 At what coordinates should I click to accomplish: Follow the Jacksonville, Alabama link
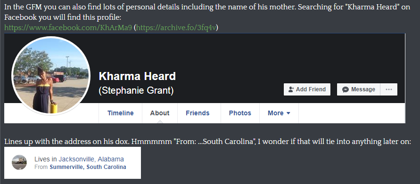coord(91,160)
